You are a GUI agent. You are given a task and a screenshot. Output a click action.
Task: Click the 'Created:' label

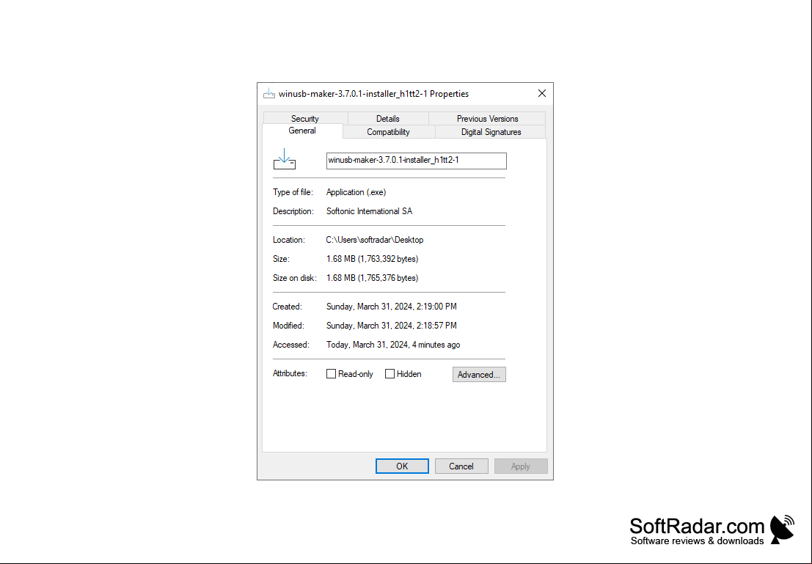288,307
